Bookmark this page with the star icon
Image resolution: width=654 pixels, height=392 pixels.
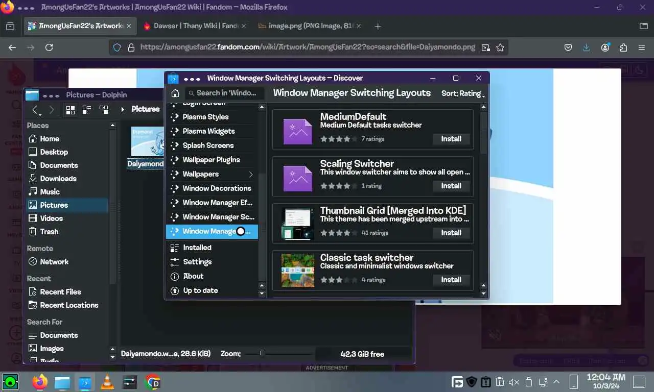500,47
